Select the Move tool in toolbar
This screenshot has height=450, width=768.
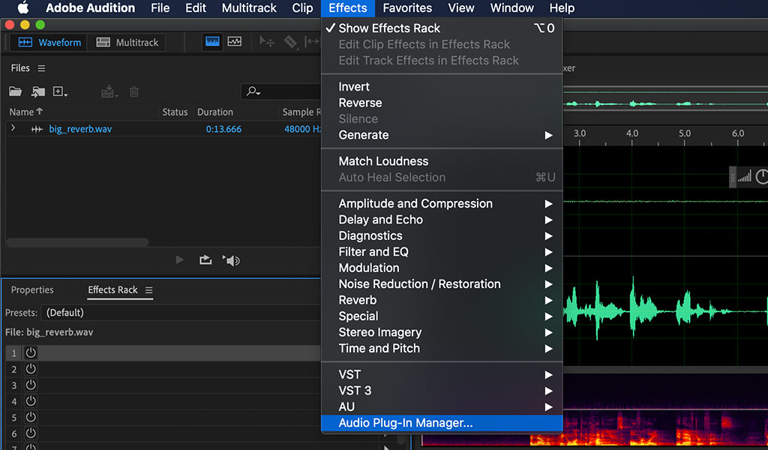[x=267, y=42]
